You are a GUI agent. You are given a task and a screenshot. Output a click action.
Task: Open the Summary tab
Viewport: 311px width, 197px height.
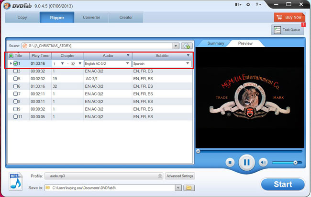pyautogui.click(x=216, y=43)
